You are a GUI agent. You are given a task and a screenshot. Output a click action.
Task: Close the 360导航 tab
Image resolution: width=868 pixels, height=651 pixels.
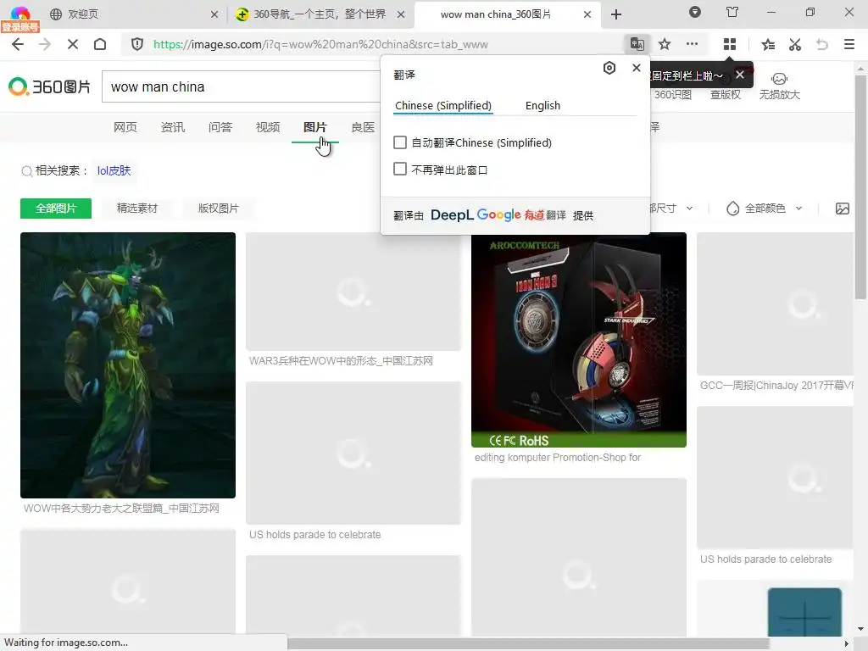pyautogui.click(x=401, y=14)
